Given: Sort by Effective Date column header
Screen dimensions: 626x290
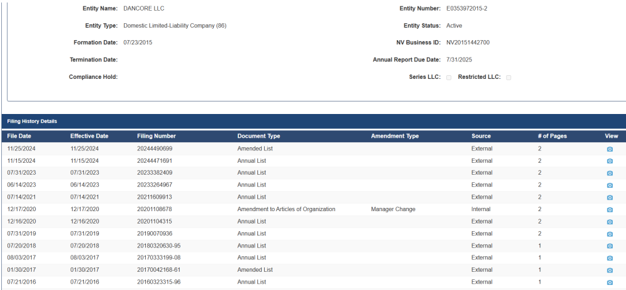Looking at the screenshot, I should point(89,136).
